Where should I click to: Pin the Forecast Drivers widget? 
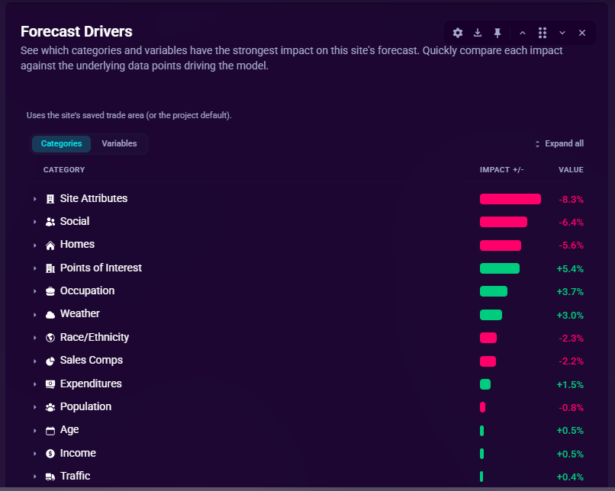(x=497, y=33)
